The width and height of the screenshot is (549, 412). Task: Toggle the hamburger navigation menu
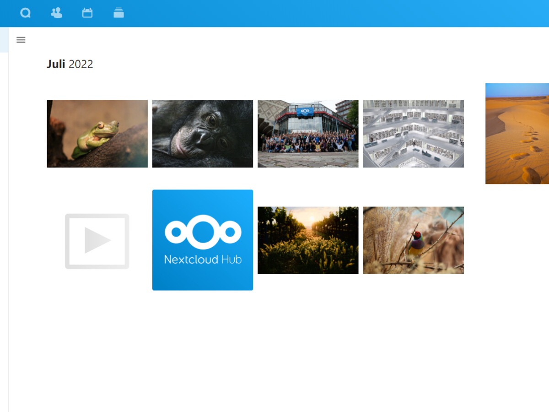[21, 40]
